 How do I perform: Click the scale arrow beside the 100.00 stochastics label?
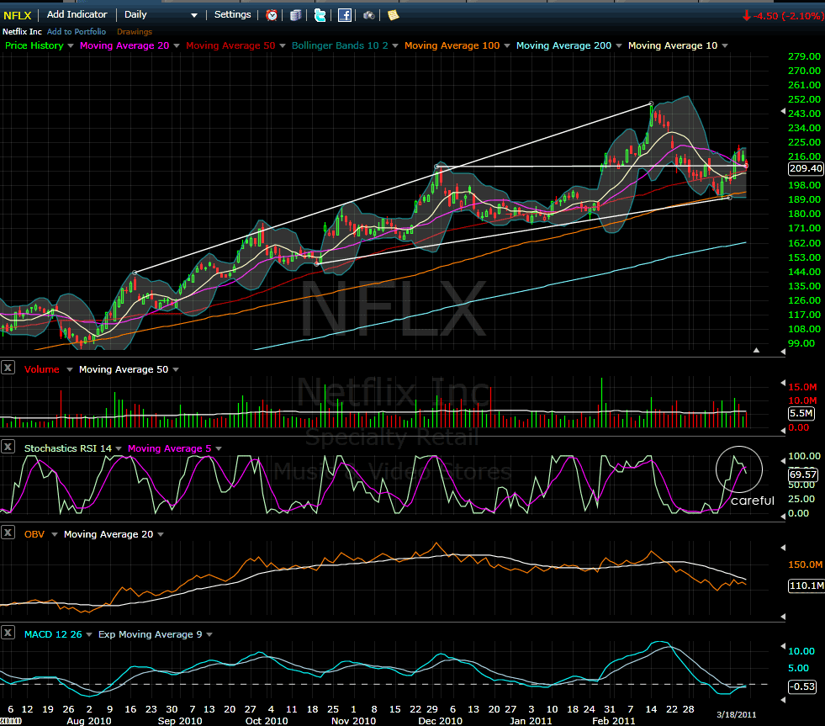(x=783, y=461)
